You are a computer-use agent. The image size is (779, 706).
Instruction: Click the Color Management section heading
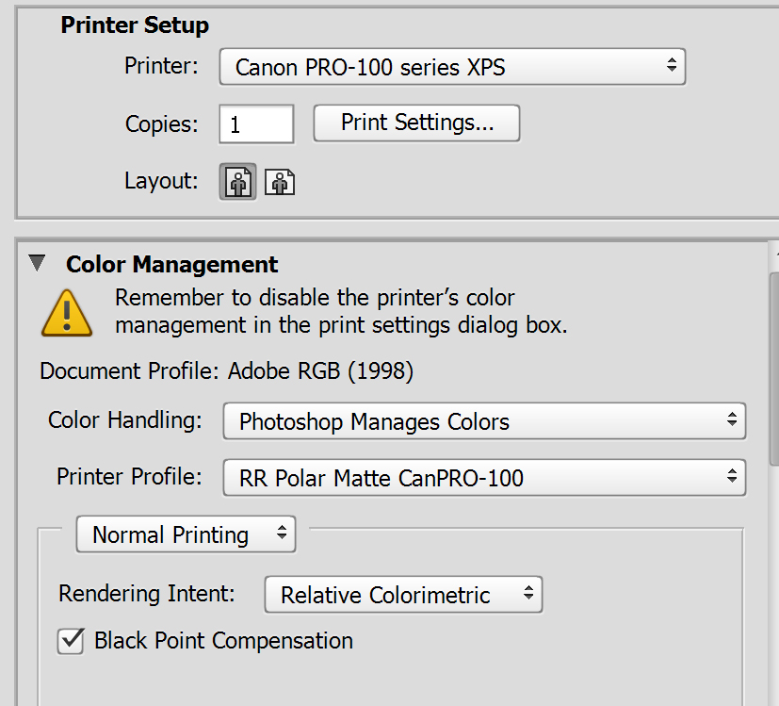coord(172,264)
